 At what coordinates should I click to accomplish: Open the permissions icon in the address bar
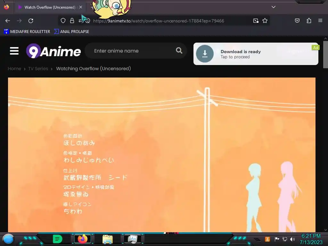tap(80, 21)
